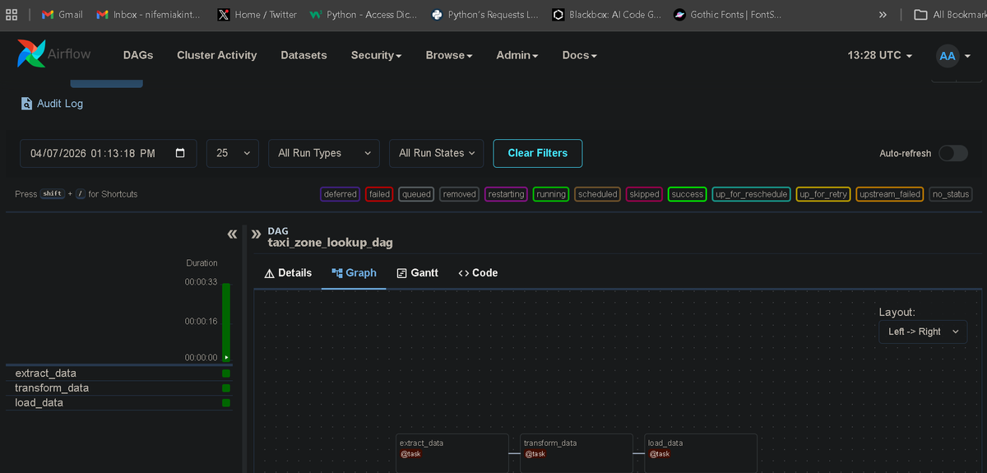Screen dimensions: 987x473
Task: Open the Left -> Right layout dropdown
Action: point(923,332)
